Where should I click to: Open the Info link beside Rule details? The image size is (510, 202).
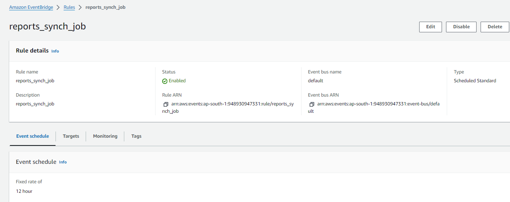click(x=55, y=51)
